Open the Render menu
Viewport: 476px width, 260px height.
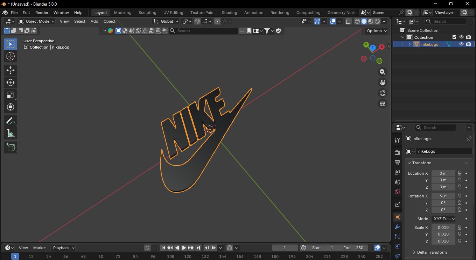(42, 13)
